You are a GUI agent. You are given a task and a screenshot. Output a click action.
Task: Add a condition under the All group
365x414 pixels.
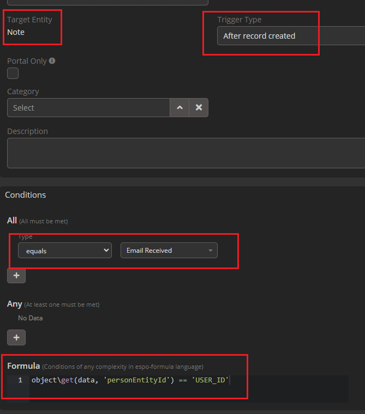(16, 276)
